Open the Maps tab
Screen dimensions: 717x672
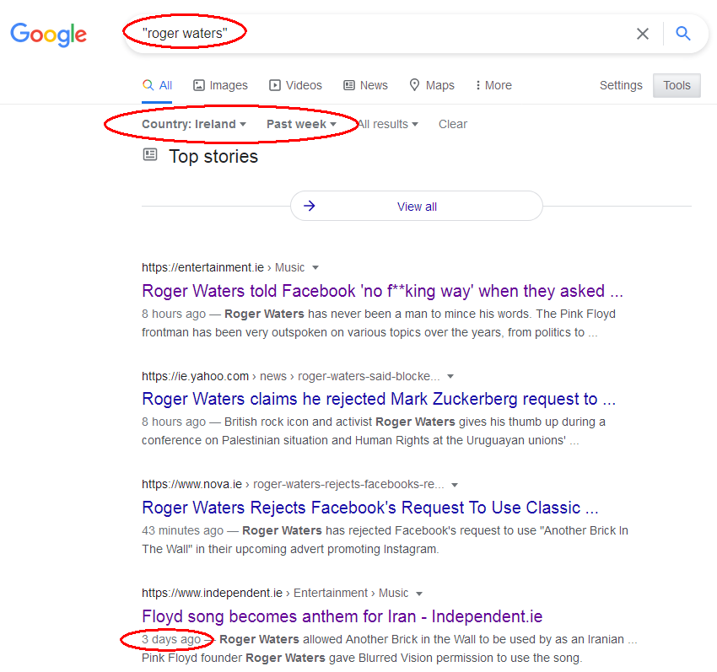pyautogui.click(x=432, y=85)
